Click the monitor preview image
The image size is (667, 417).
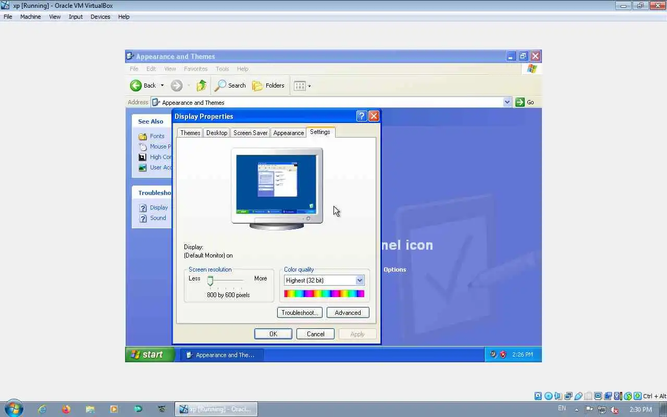[x=277, y=189]
